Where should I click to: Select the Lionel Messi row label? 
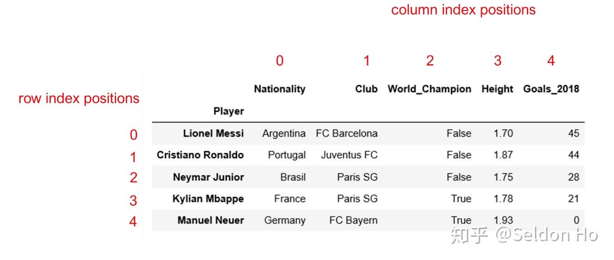(x=213, y=133)
